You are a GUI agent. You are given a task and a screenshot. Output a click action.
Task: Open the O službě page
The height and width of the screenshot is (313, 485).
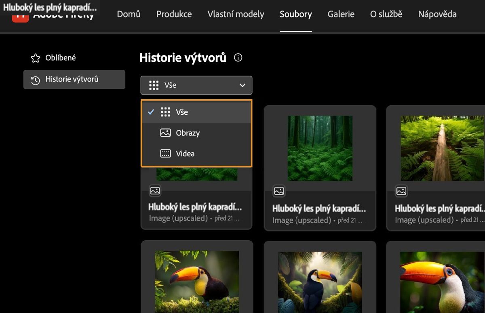click(x=386, y=14)
